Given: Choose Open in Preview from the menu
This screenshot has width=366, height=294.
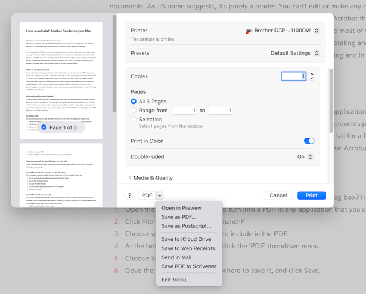Looking at the screenshot, I should click(181, 208).
